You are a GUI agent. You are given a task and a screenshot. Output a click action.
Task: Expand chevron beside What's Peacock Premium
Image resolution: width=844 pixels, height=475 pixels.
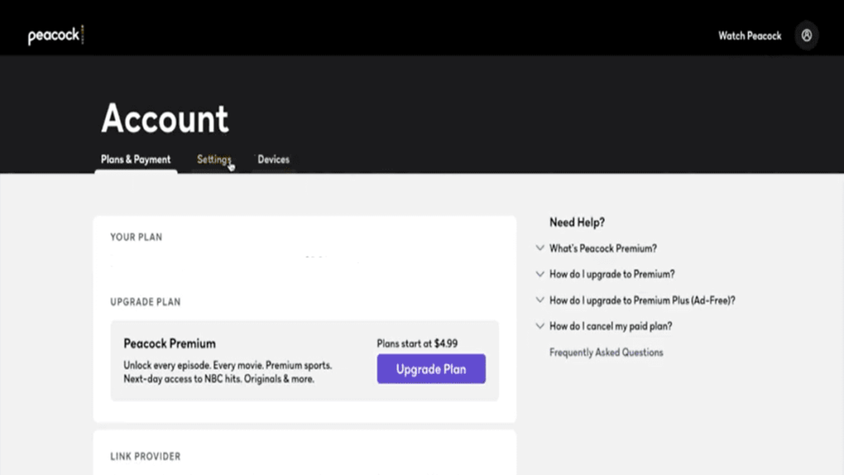click(x=540, y=247)
